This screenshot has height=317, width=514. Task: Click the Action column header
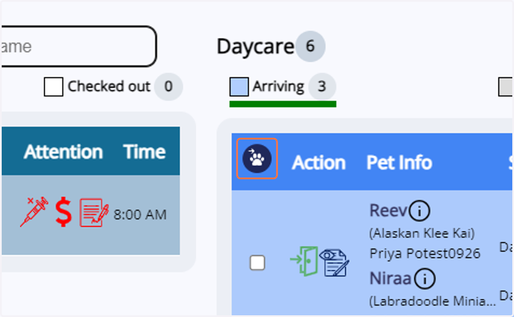[319, 163]
